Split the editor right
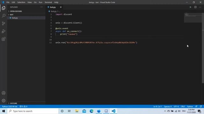204x114 pixels. click(x=195, y=7)
